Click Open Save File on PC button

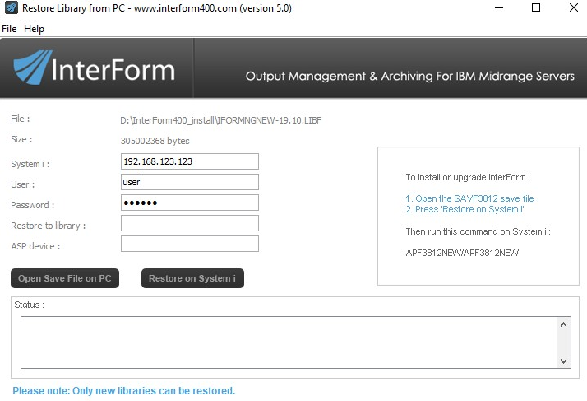65,278
